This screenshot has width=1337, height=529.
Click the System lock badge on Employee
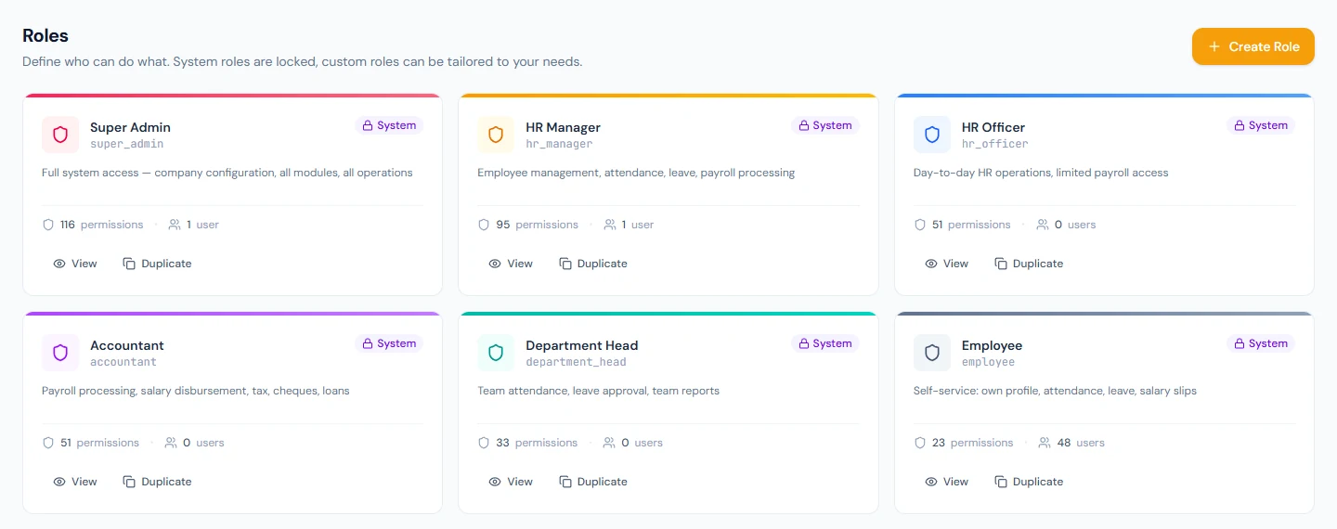point(1261,343)
